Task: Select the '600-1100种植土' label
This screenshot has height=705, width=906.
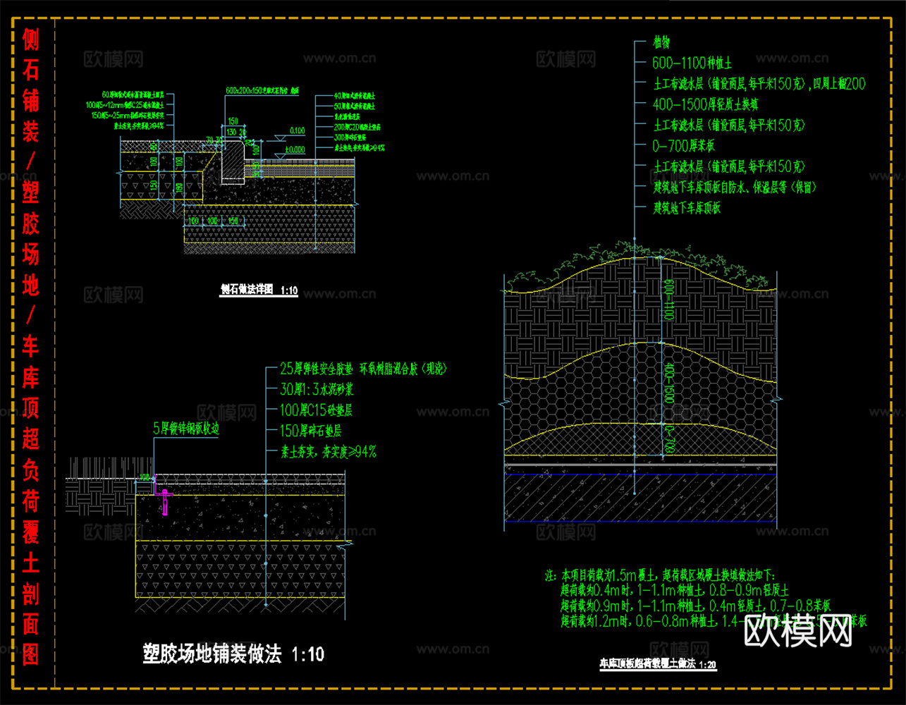Action: 692,63
